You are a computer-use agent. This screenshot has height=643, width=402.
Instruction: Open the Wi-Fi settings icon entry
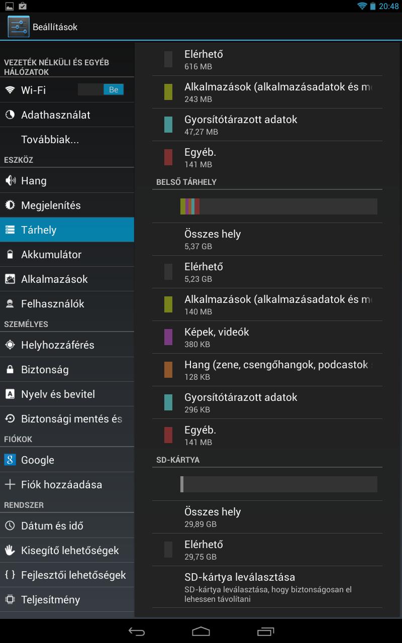click(10, 90)
